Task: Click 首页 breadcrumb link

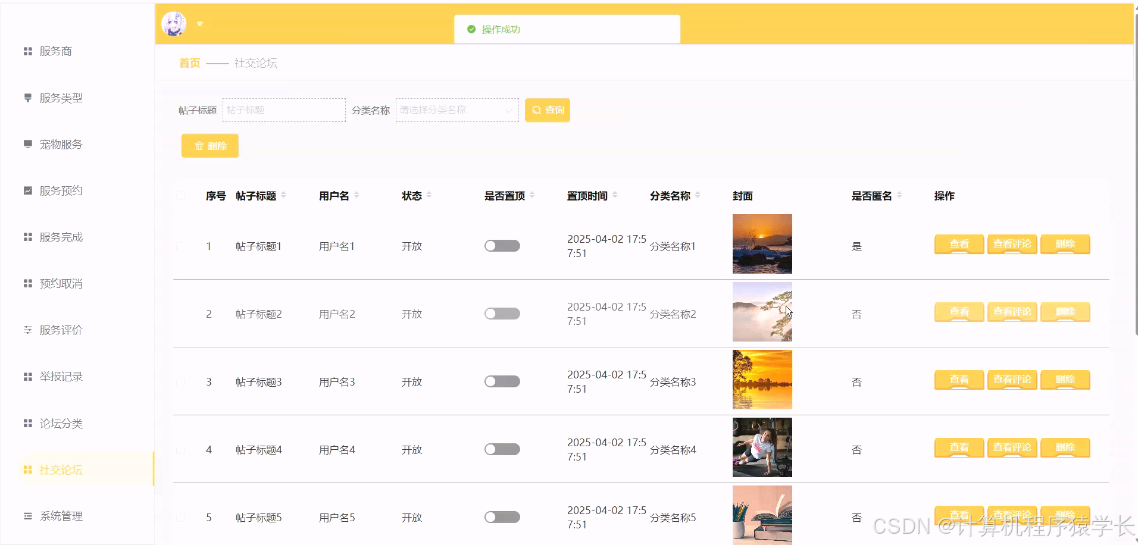Action: pos(190,63)
